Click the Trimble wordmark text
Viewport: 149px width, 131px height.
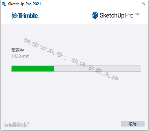(x=28, y=15)
